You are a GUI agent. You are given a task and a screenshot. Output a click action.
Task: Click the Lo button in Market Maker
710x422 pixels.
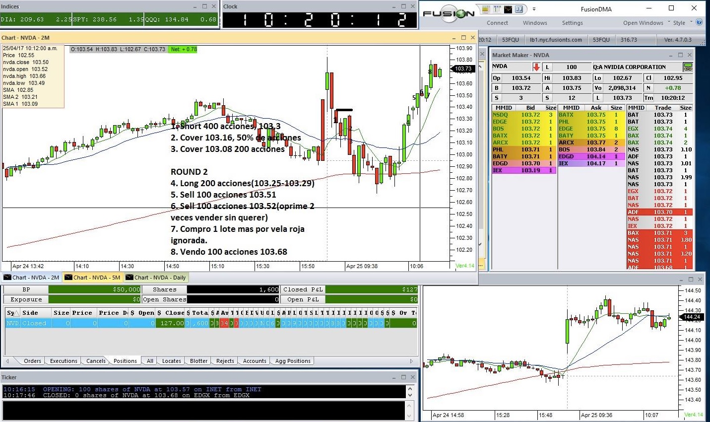pyautogui.click(x=597, y=78)
